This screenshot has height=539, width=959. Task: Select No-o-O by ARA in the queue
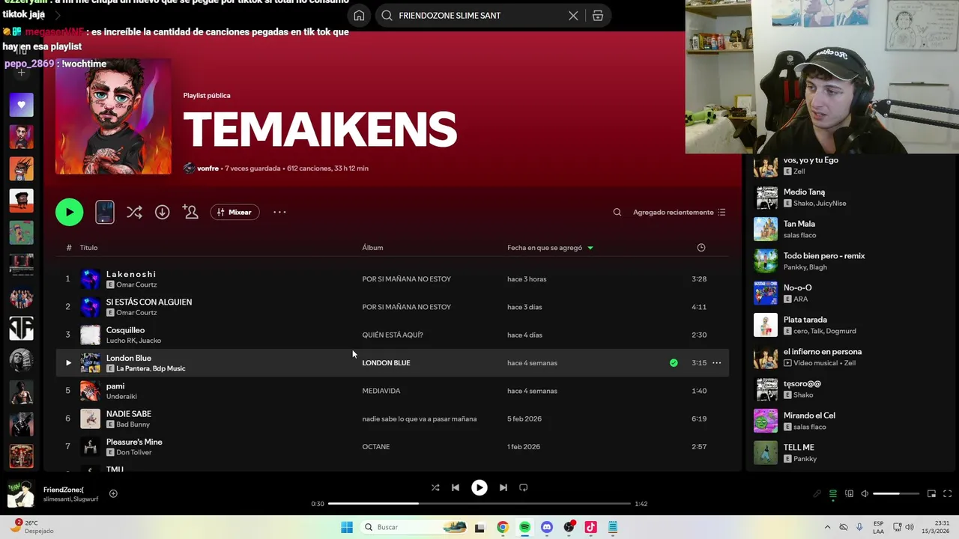tap(850, 293)
